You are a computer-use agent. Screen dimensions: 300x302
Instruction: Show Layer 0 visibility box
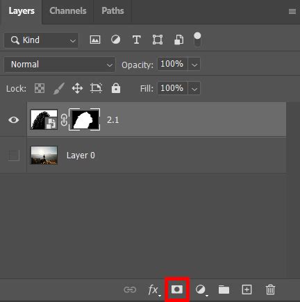pyautogui.click(x=14, y=156)
